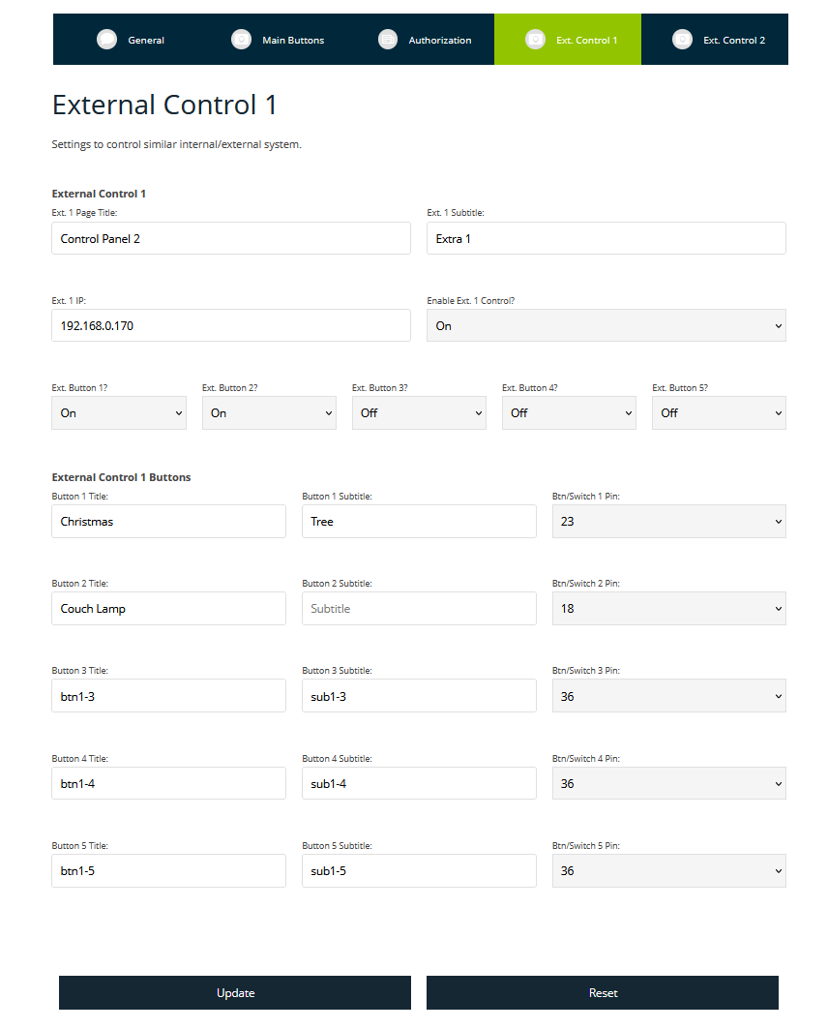Image resolution: width=828 pixels, height=1029 pixels.
Task: Open the Enable Ext. 1 Control dropdown
Action: tap(606, 325)
